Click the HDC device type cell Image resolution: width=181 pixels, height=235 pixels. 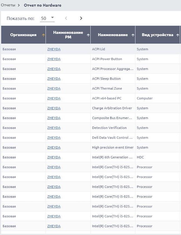click(140, 157)
